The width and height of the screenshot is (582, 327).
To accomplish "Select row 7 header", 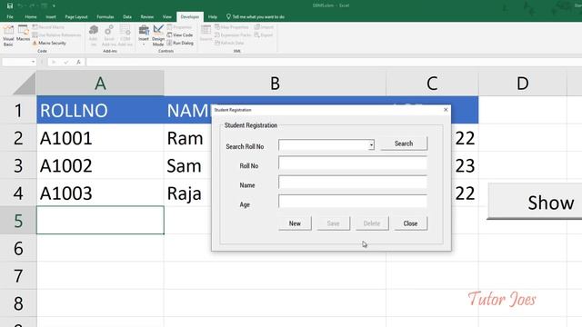I will [x=18, y=276].
